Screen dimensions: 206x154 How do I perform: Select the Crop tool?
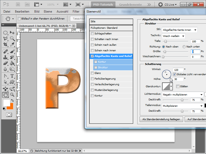click(5, 44)
